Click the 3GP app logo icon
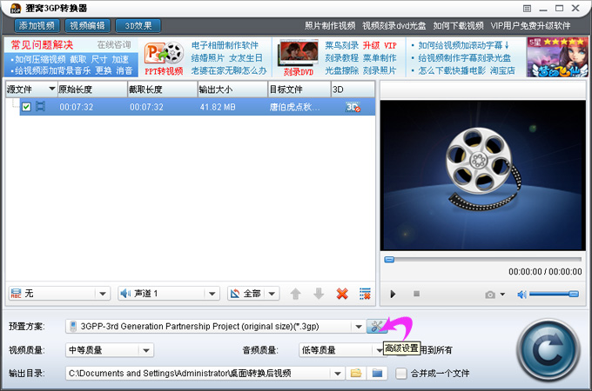Screen dimensions: 592x391 16,8
